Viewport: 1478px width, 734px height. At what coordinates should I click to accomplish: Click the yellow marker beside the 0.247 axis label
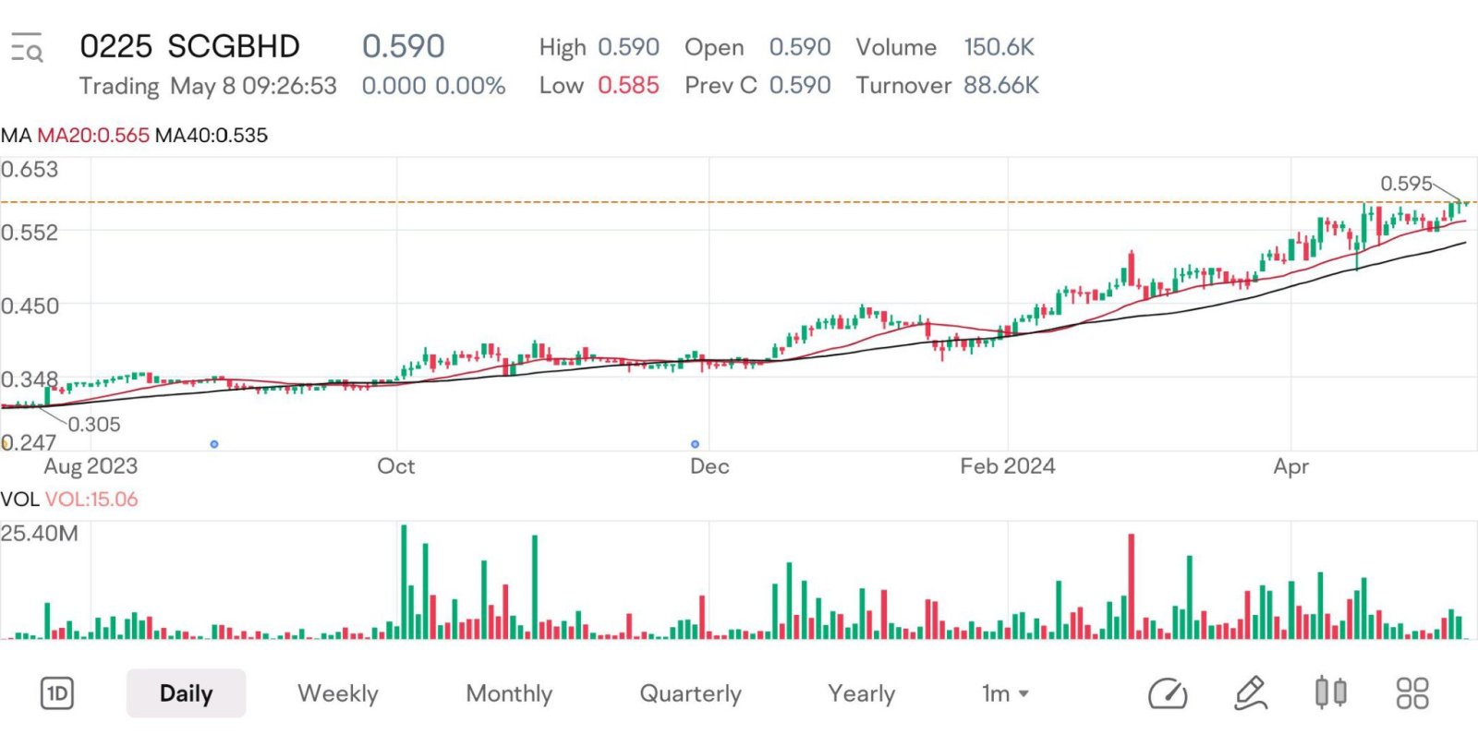point(5,444)
